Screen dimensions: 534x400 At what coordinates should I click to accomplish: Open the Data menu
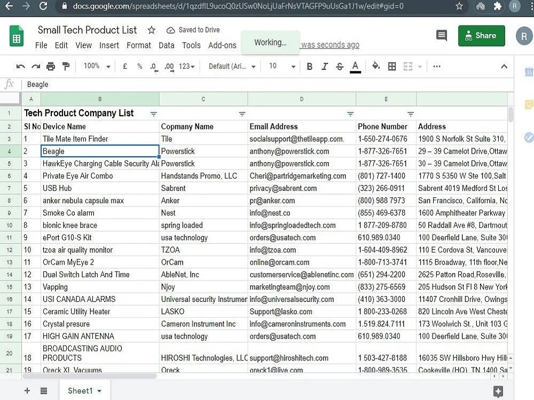tap(167, 45)
